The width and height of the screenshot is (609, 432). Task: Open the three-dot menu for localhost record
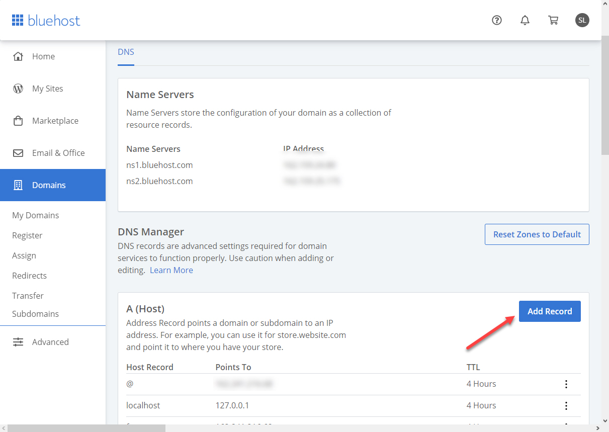(566, 406)
